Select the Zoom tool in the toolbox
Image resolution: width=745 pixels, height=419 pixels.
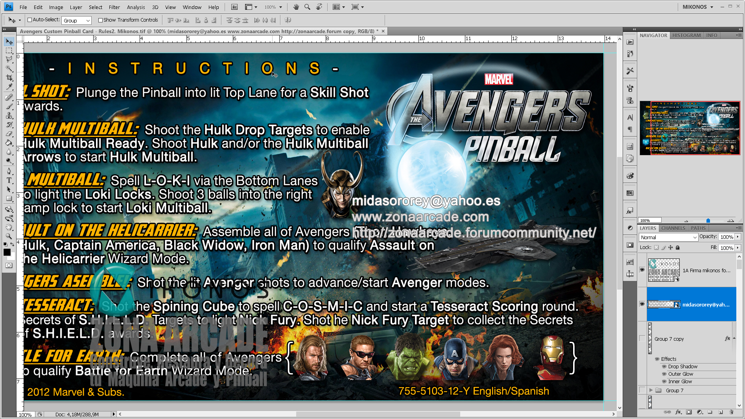pyautogui.click(x=9, y=236)
